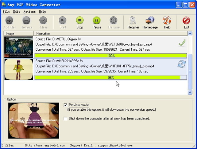Click the Infomation column header
Viewport: 197px width, 149px height.
(x=111, y=34)
